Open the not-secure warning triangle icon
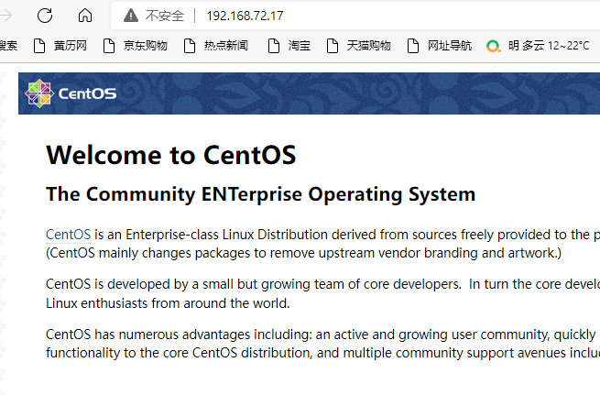This screenshot has width=600, height=395. 131,16
